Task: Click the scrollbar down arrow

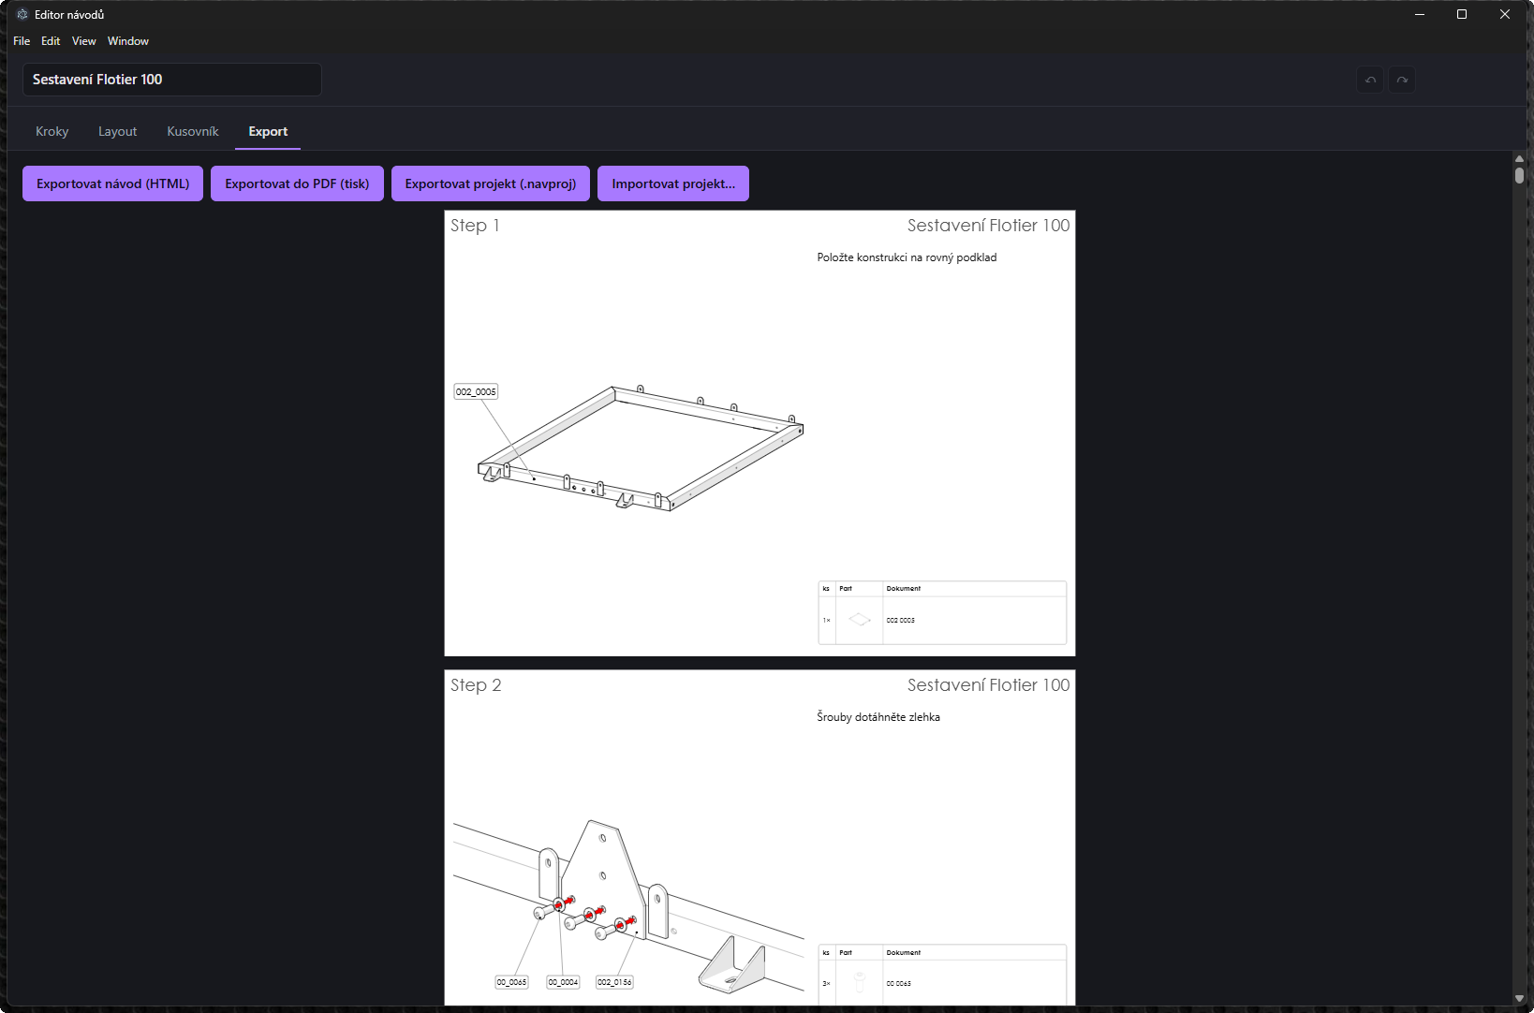Action: click(x=1519, y=999)
